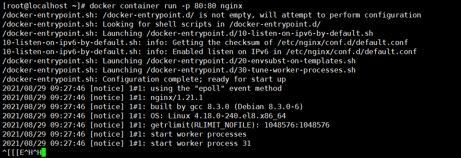
Task: Click the "Getting the checksum of" message
Action: 223,43
